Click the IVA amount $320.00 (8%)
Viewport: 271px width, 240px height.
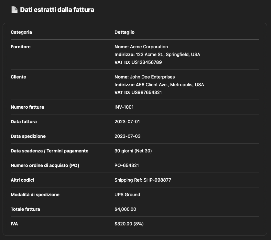129,224
